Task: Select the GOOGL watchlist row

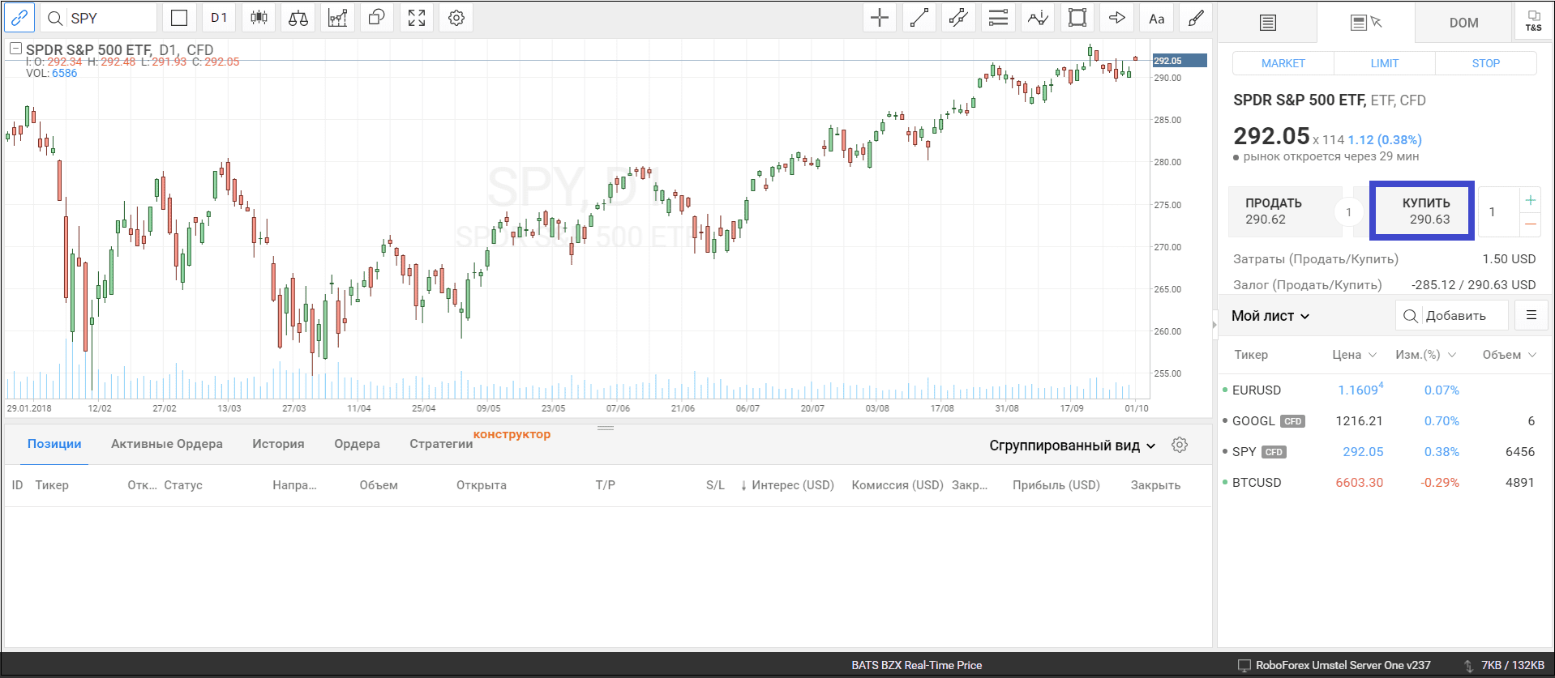Action: pyautogui.click(x=1386, y=420)
